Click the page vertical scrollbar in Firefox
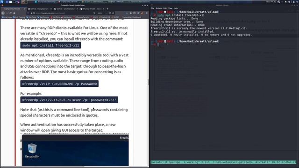This screenshot has height=168, width=299. pyautogui.click(x=148, y=82)
